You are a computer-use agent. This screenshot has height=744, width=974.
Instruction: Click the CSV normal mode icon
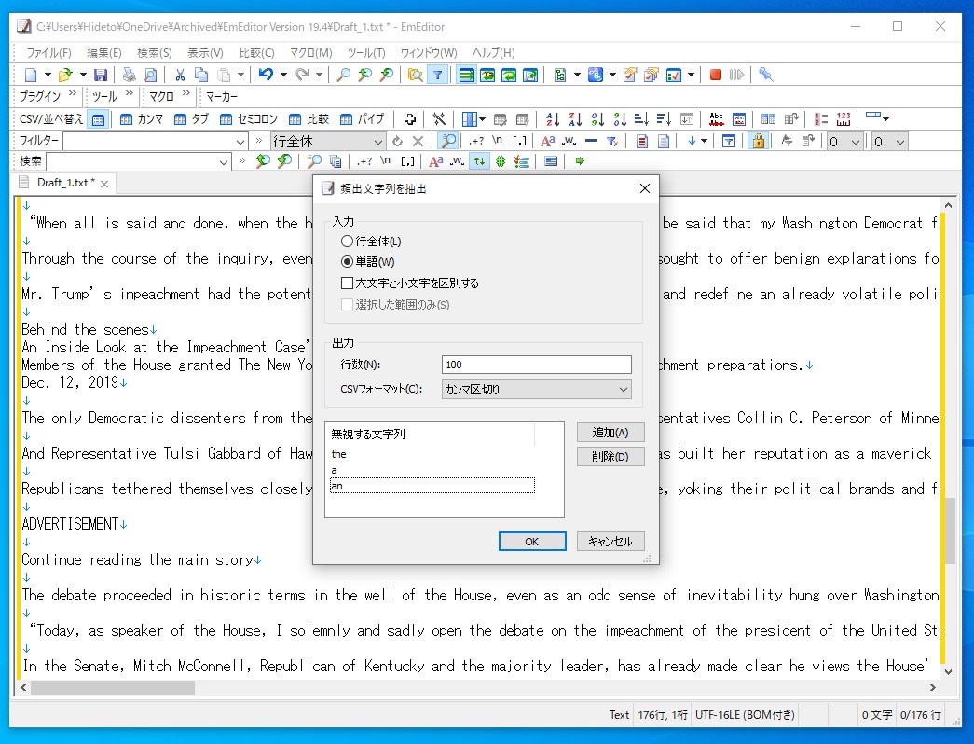98,119
